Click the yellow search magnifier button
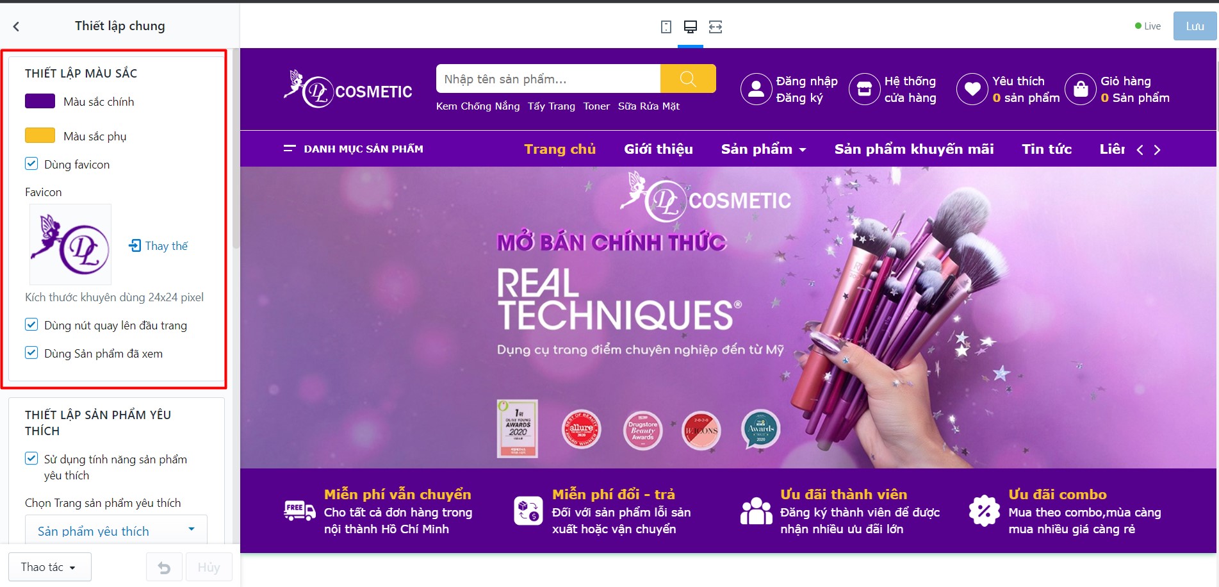Screen dimensions: 1219x587 tap(688, 79)
